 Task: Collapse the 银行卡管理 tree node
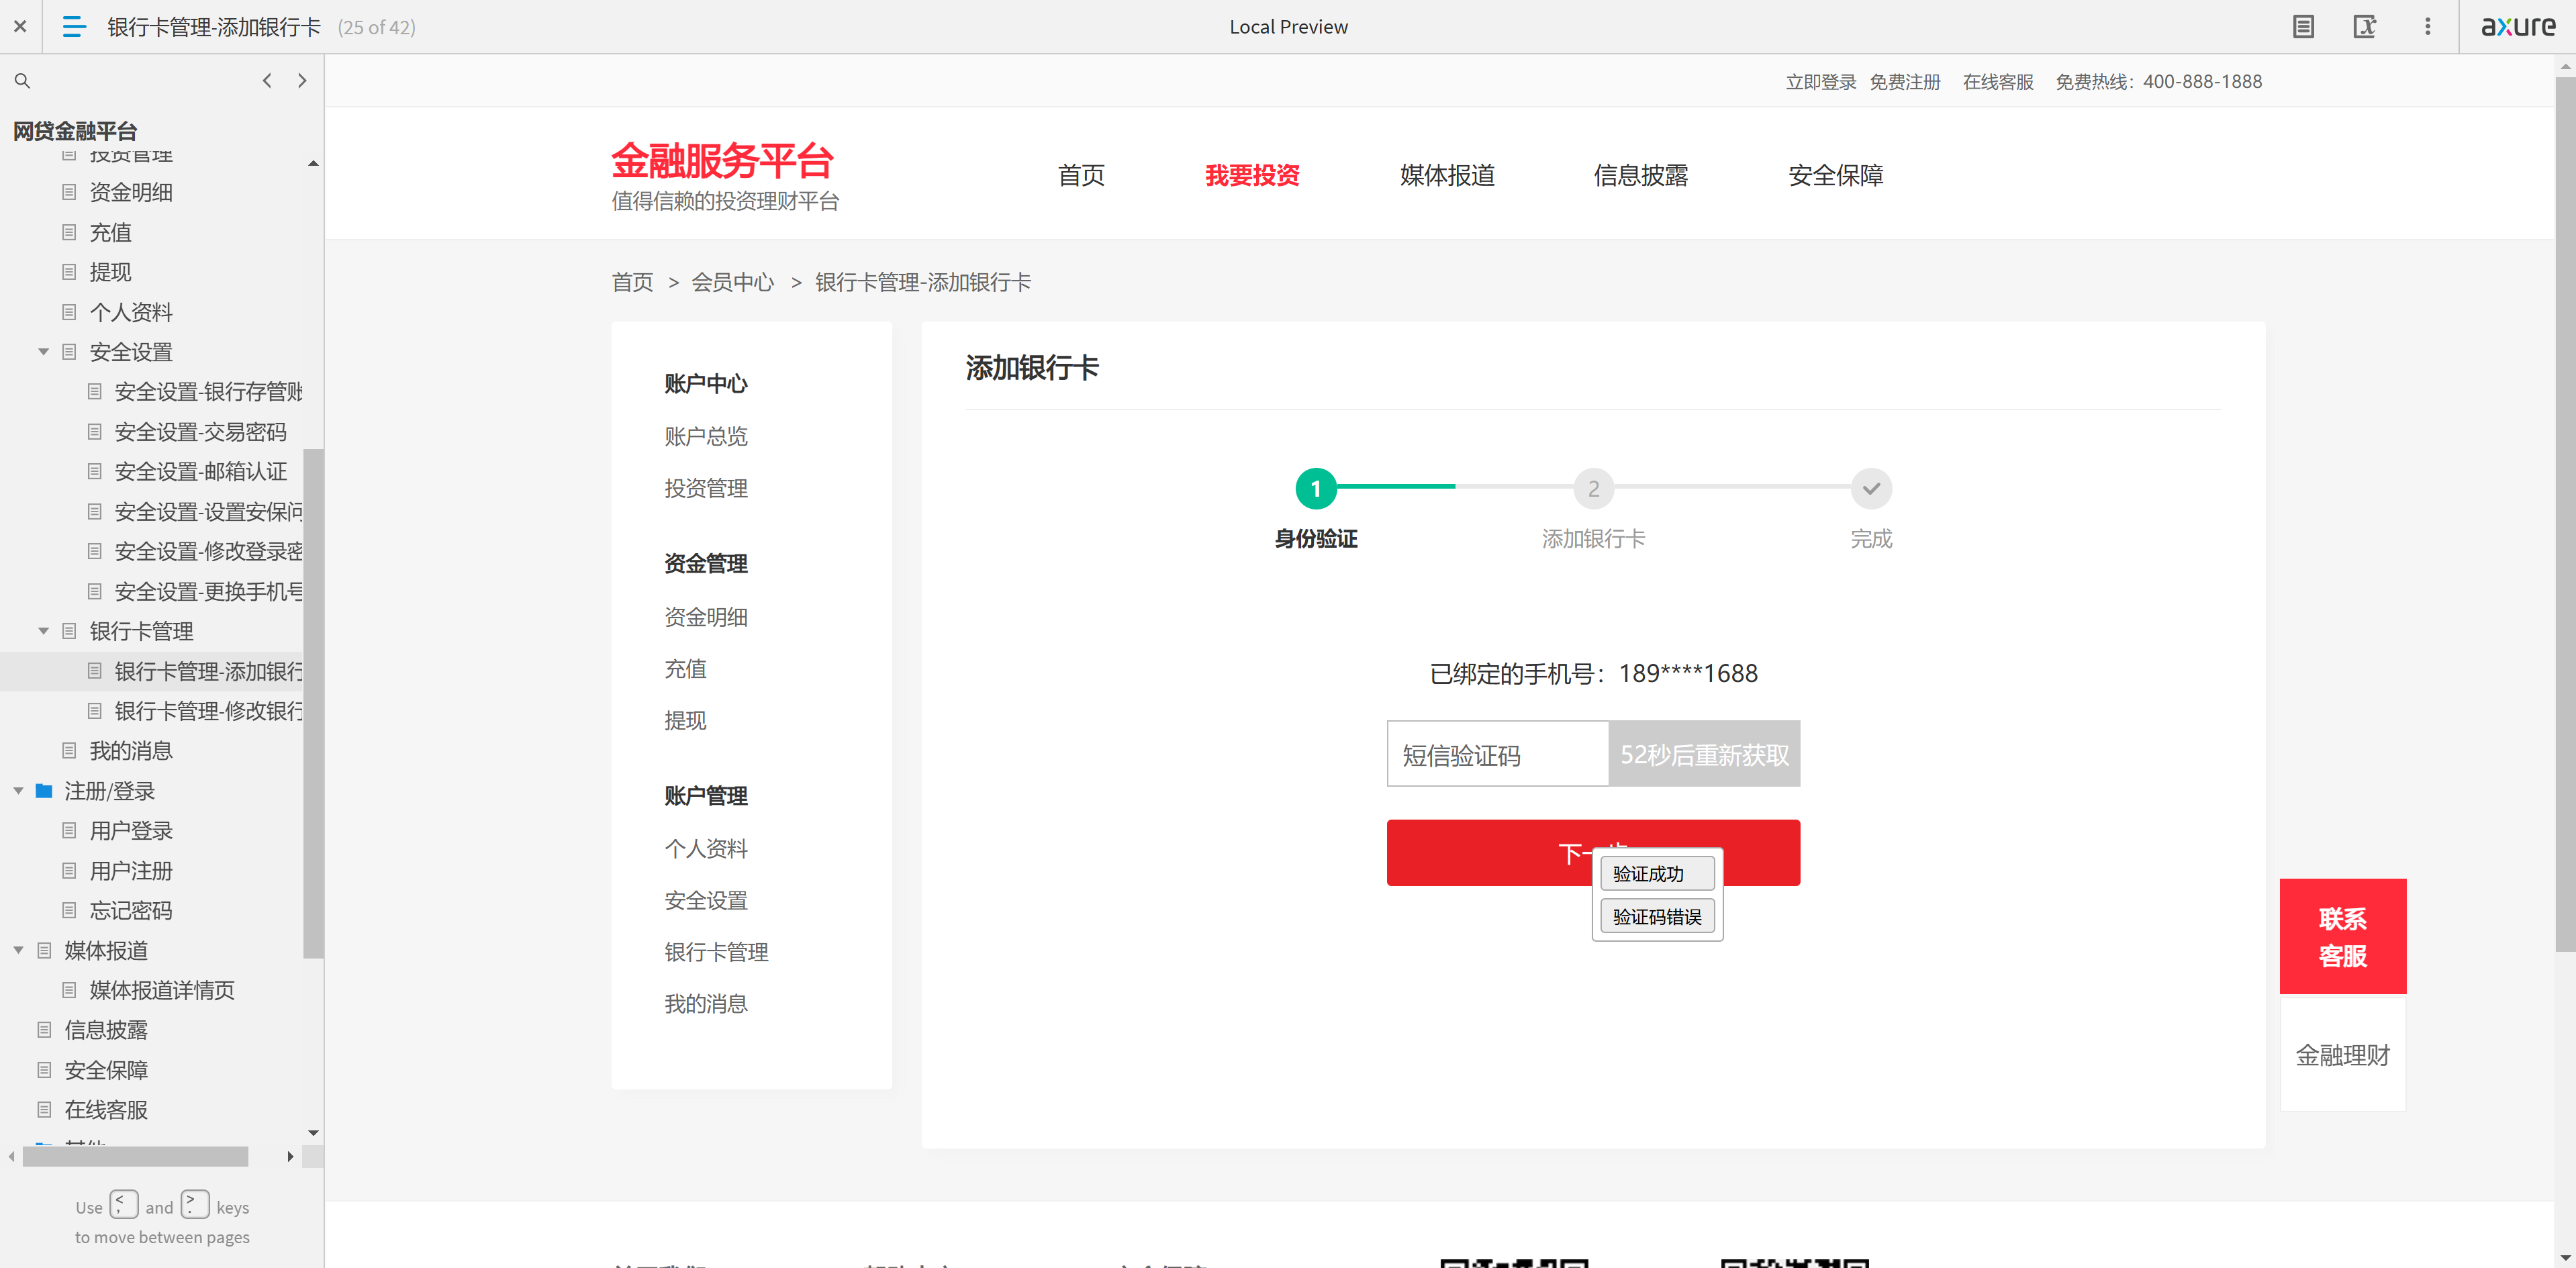point(43,631)
